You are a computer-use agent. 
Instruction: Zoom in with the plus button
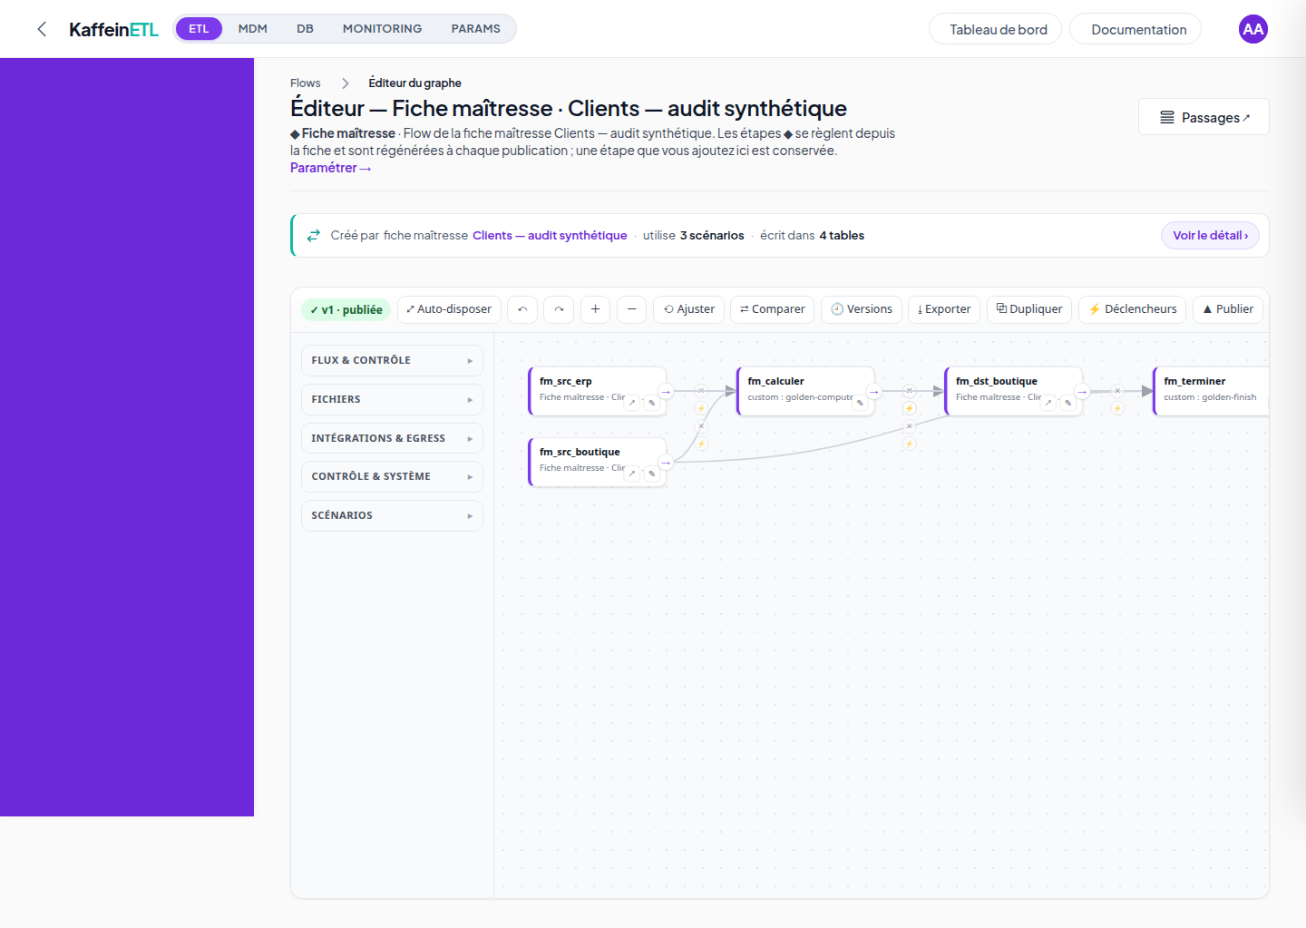click(x=595, y=309)
